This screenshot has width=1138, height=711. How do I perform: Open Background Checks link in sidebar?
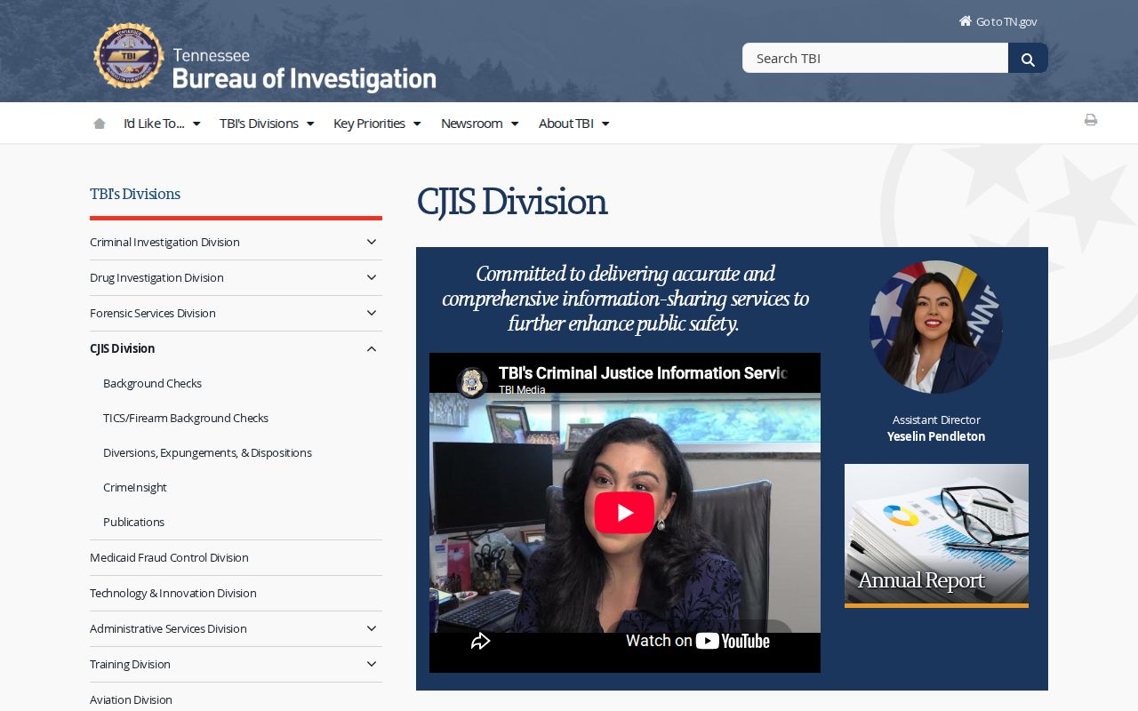[152, 383]
